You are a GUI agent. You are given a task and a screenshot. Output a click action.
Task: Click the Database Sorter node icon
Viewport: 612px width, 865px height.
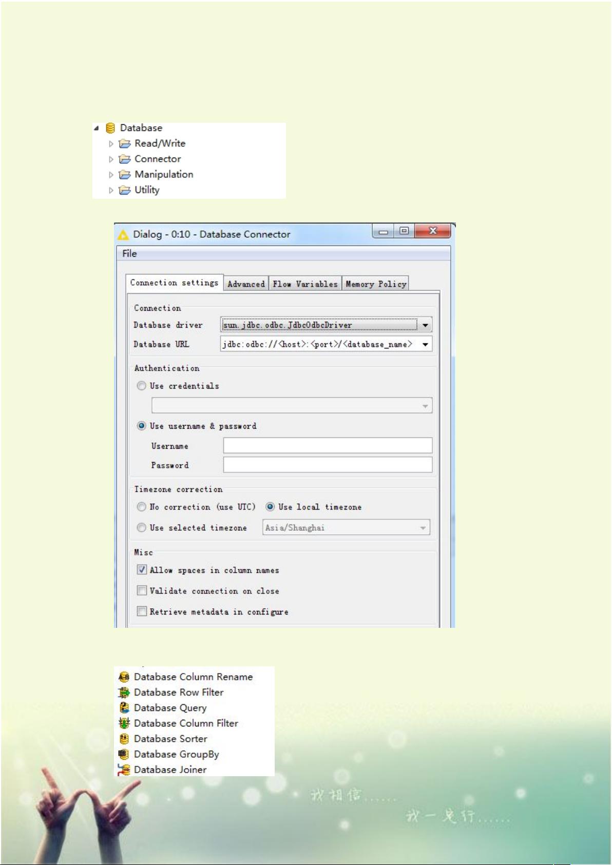coord(124,739)
